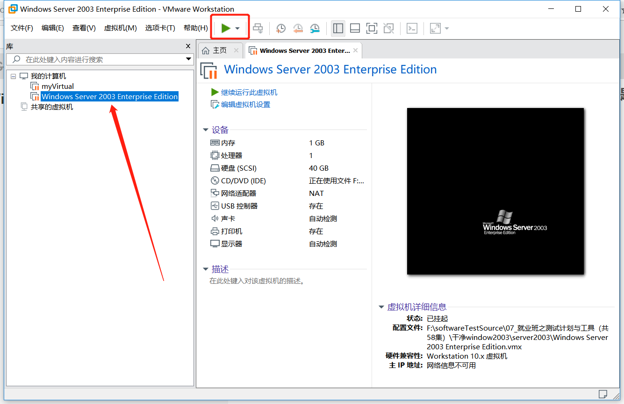Image resolution: width=624 pixels, height=404 pixels.
Task: Collapse the 设备 section
Action: pyautogui.click(x=205, y=130)
